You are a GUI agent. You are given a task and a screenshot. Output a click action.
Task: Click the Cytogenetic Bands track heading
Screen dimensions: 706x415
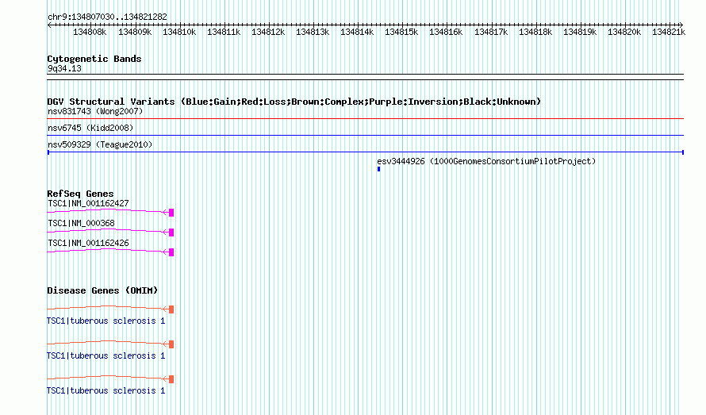pyautogui.click(x=94, y=59)
